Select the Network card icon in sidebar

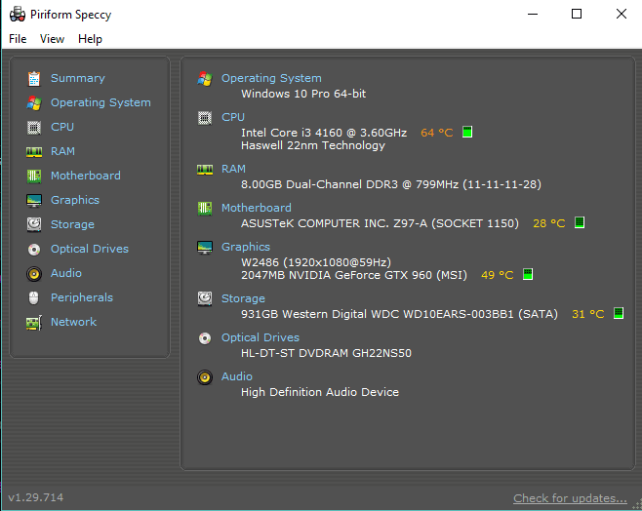(x=34, y=322)
